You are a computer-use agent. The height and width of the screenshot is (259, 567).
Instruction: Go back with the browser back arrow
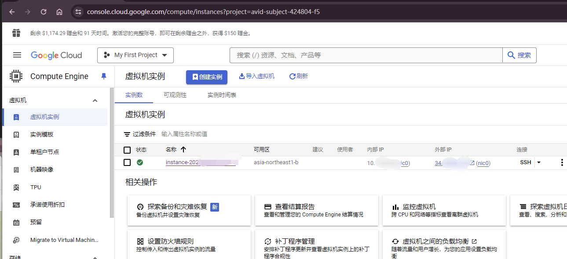12,12
